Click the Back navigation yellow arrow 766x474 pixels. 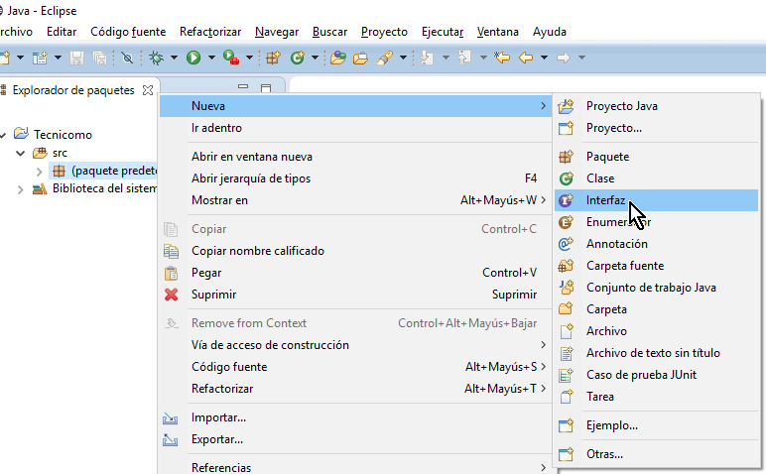point(525,58)
